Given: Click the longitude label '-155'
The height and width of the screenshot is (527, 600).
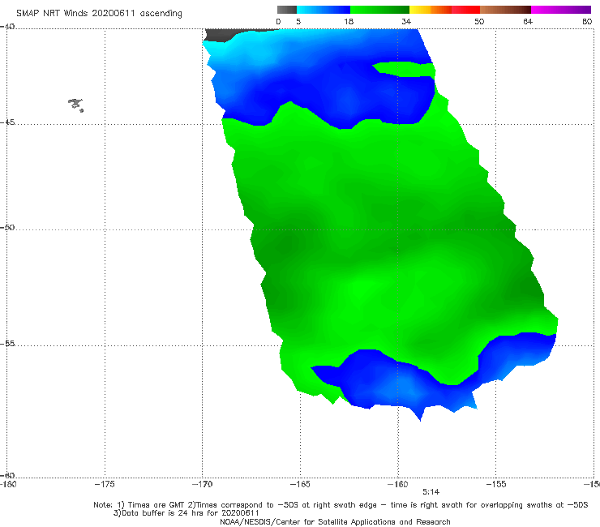Looking at the screenshot, I should 495,484.
